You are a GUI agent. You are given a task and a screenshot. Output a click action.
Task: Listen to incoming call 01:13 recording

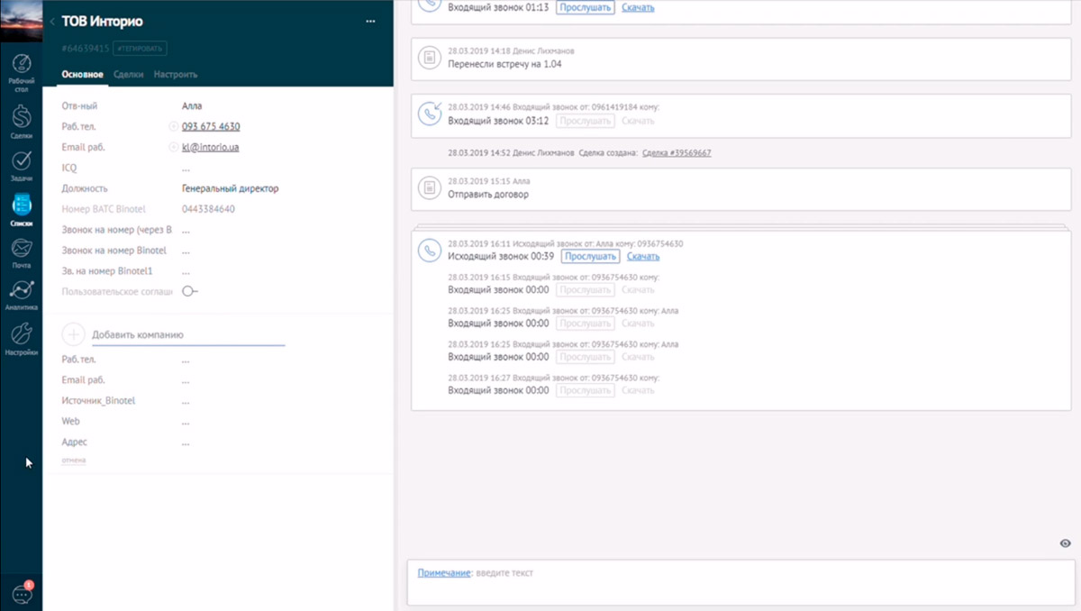pyautogui.click(x=585, y=7)
